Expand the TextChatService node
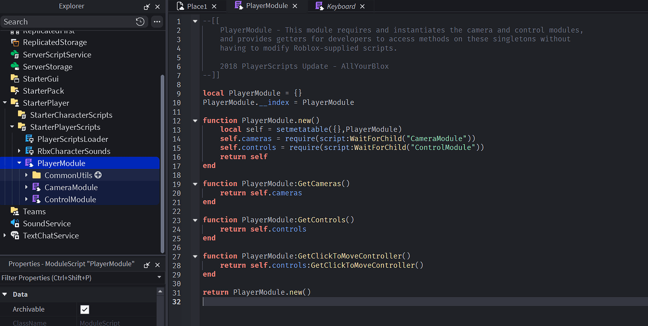The image size is (648, 326). 5,236
